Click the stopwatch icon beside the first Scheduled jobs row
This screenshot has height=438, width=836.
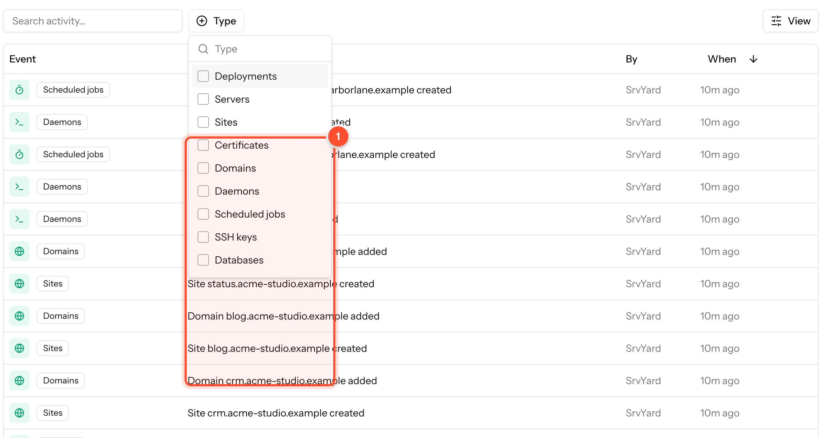[19, 90]
